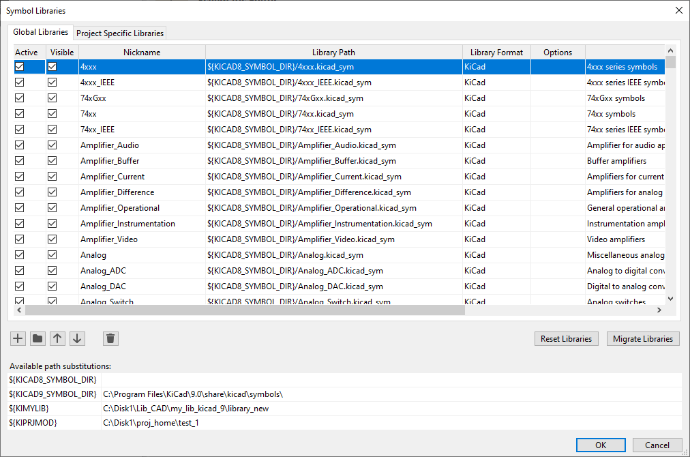Disable Active checkbox for Analog_ADC library
Image resolution: width=690 pixels, height=457 pixels.
pos(20,271)
